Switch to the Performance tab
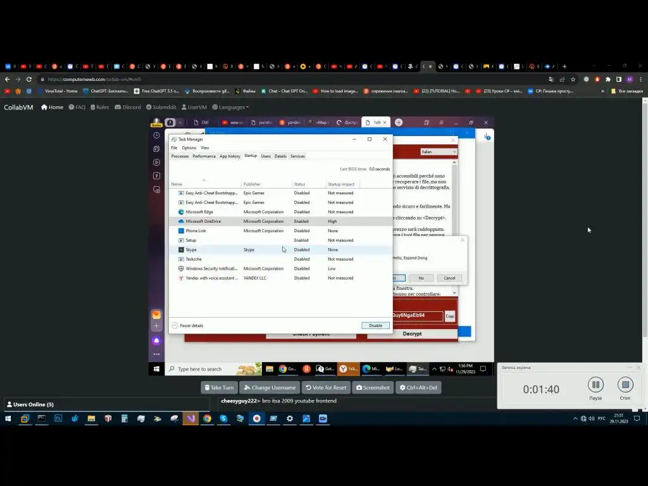This screenshot has width=648, height=486. (x=204, y=156)
